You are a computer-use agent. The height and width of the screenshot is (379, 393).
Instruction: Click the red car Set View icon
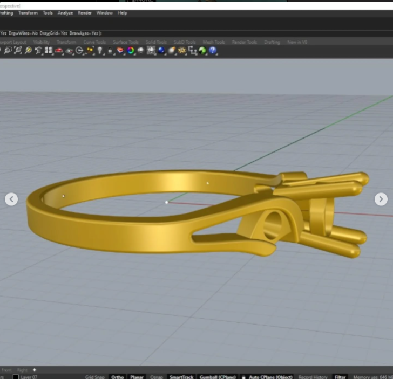tap(58, 50)
